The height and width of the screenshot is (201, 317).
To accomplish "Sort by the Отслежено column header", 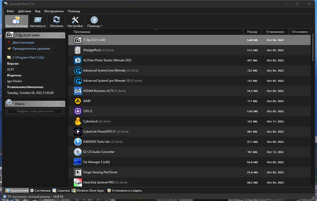I will click(300, 32).
